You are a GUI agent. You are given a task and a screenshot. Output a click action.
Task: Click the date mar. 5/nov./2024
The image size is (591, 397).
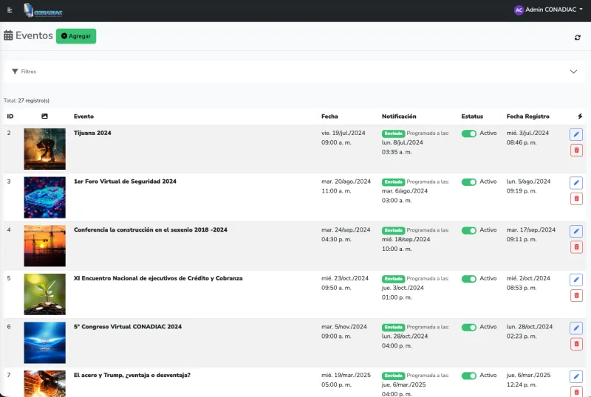[x=344, y=327]
